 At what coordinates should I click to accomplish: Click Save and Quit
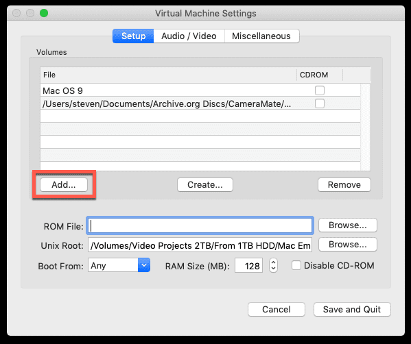point(352,310)
